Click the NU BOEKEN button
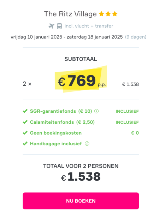Viewport: 159px width, 214px height. coord(81,201)
